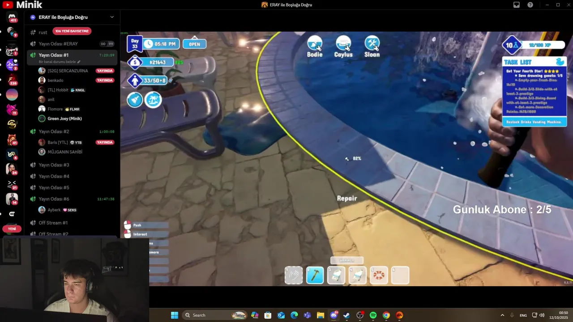Open Discord direct messages home icon
The width and height of the screenshot is (573, 322).
[12, 17]
